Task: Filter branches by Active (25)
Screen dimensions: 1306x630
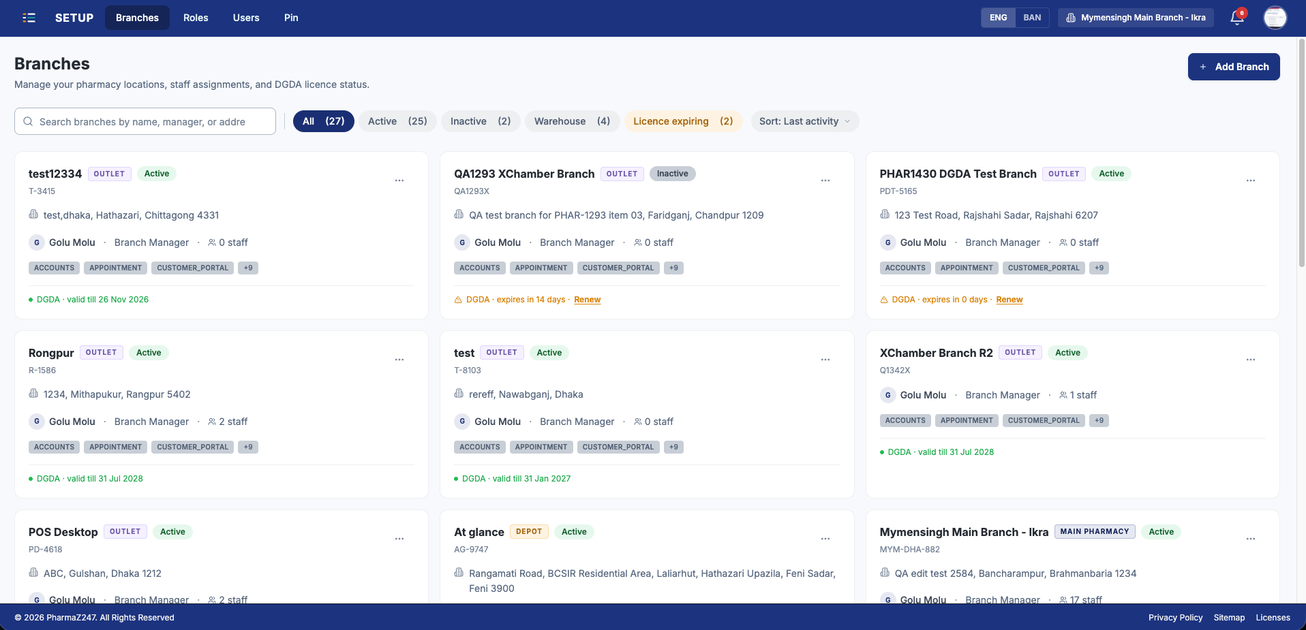Action: (397, 121)
